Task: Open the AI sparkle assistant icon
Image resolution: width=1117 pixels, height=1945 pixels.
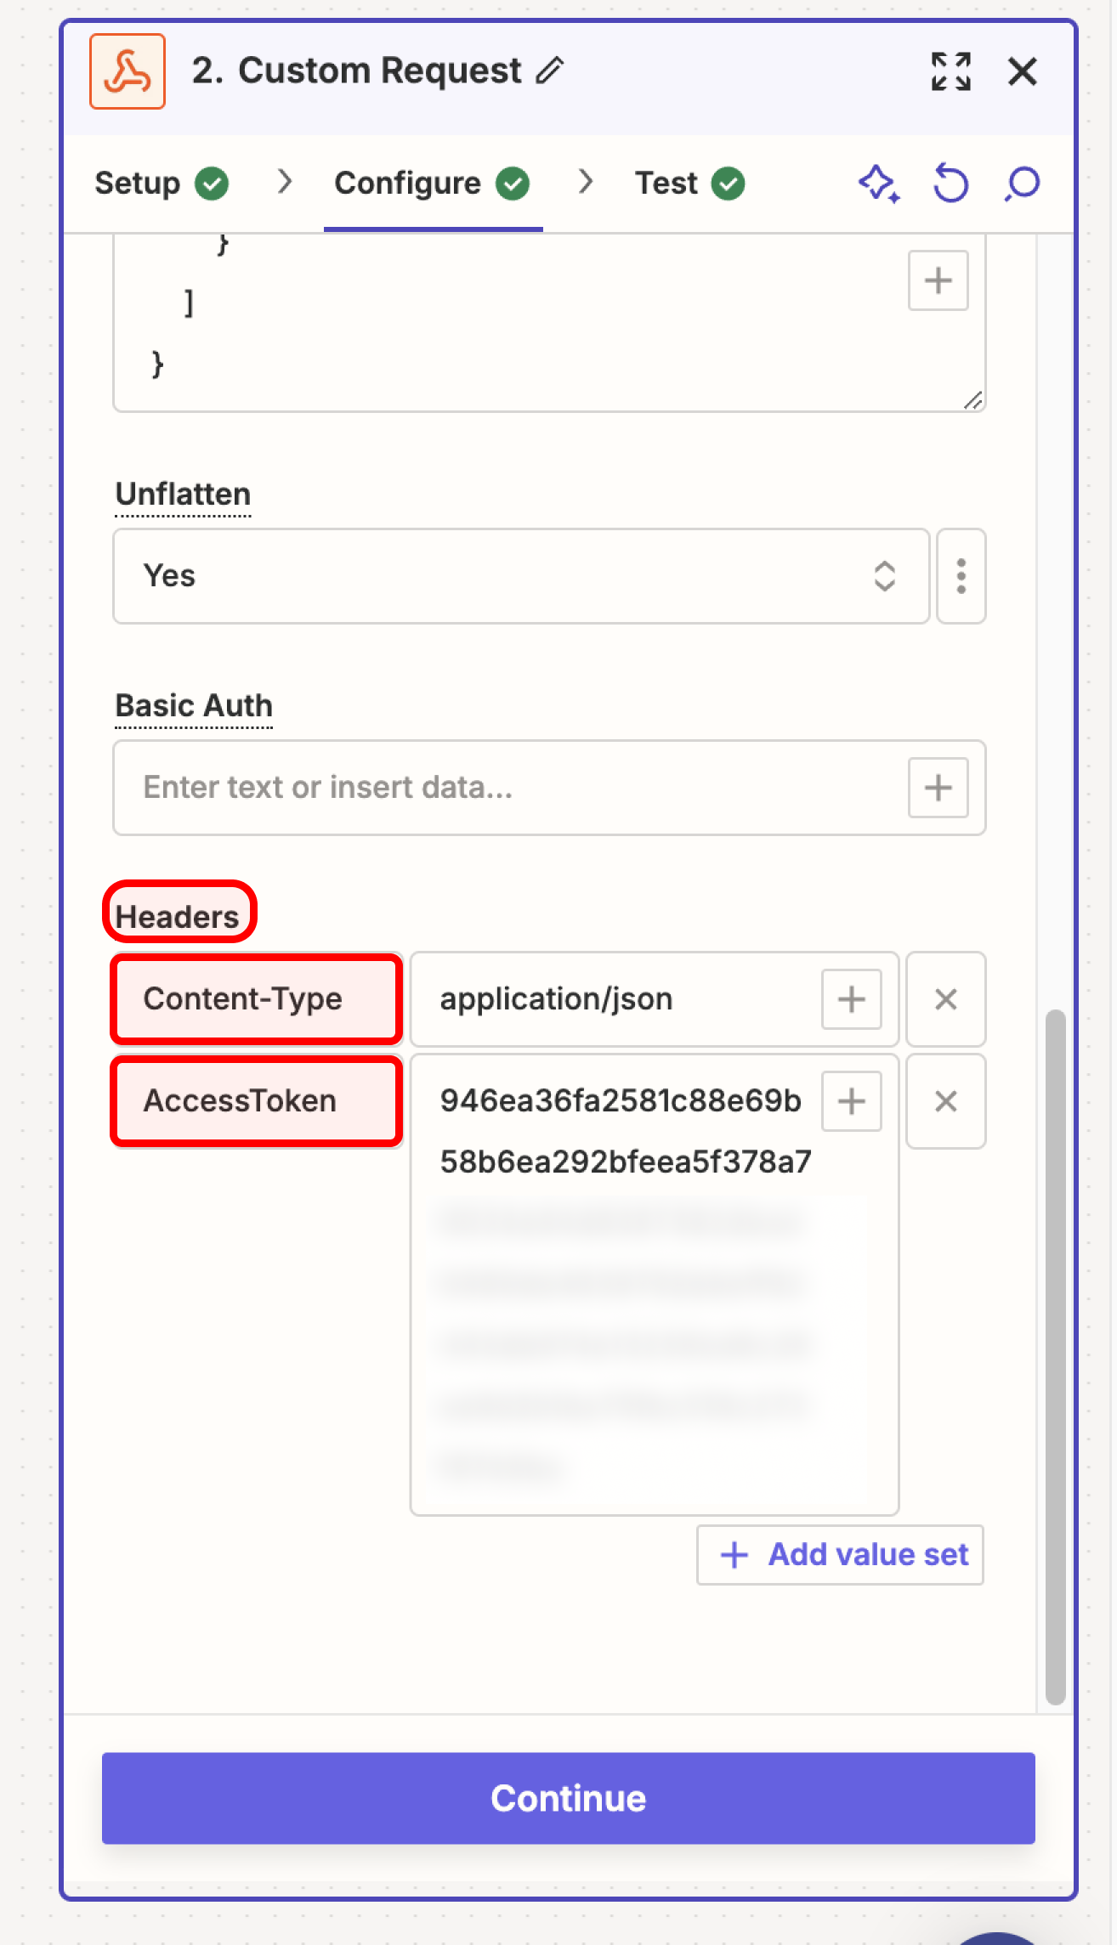Action: tap(879, 184)
